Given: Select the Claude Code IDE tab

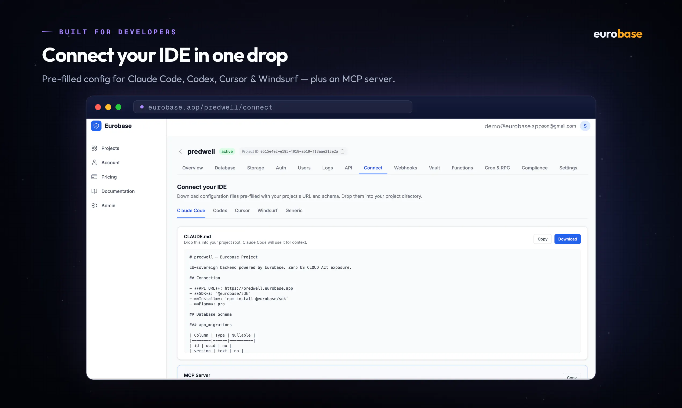Looking at the screenshot, I should tap(191, 211).
